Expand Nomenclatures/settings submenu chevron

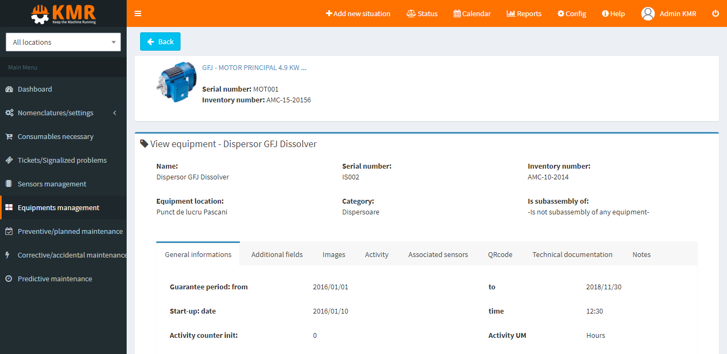coord(115,113)
